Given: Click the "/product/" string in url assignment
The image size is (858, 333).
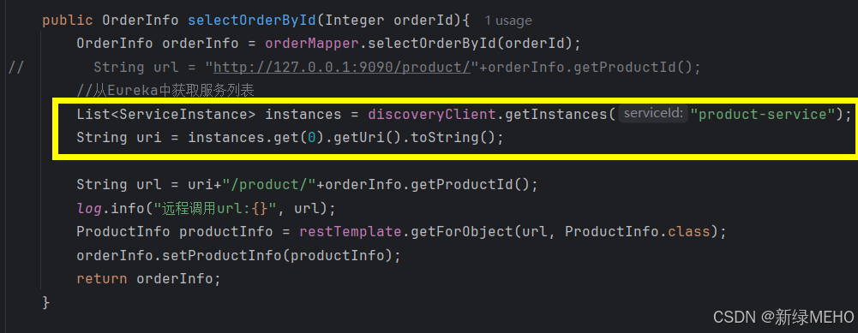Looking at the screenshot, I should (268, 184).
